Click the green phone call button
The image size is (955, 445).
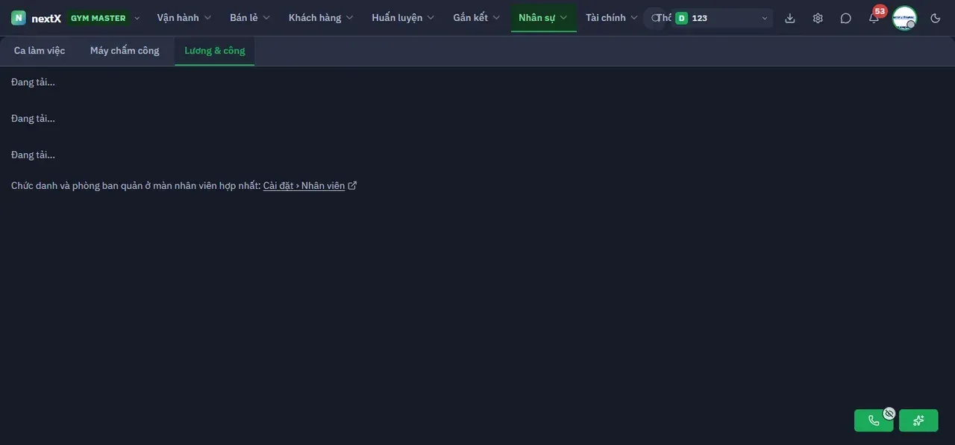point(874,420)
